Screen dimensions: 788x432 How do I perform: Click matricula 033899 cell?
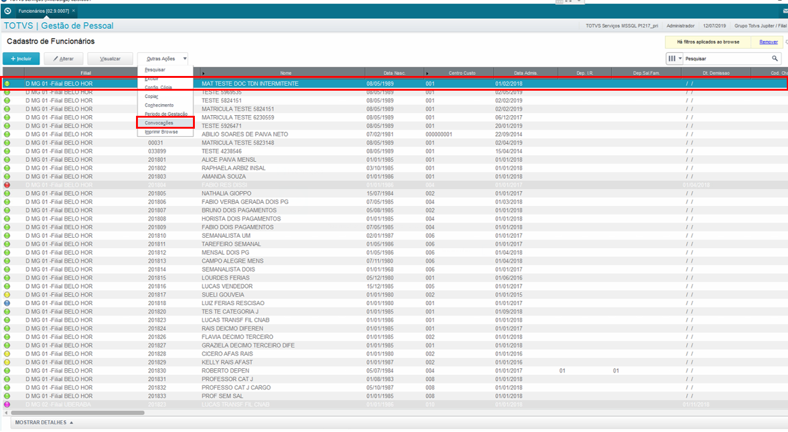click(x=157, y=151)
